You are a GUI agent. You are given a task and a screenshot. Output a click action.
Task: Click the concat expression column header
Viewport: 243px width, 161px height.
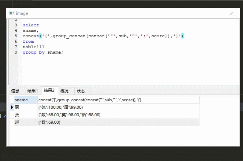[118, 100]
